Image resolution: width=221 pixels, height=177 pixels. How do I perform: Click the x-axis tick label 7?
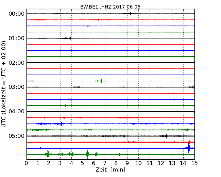click(105, 163)
